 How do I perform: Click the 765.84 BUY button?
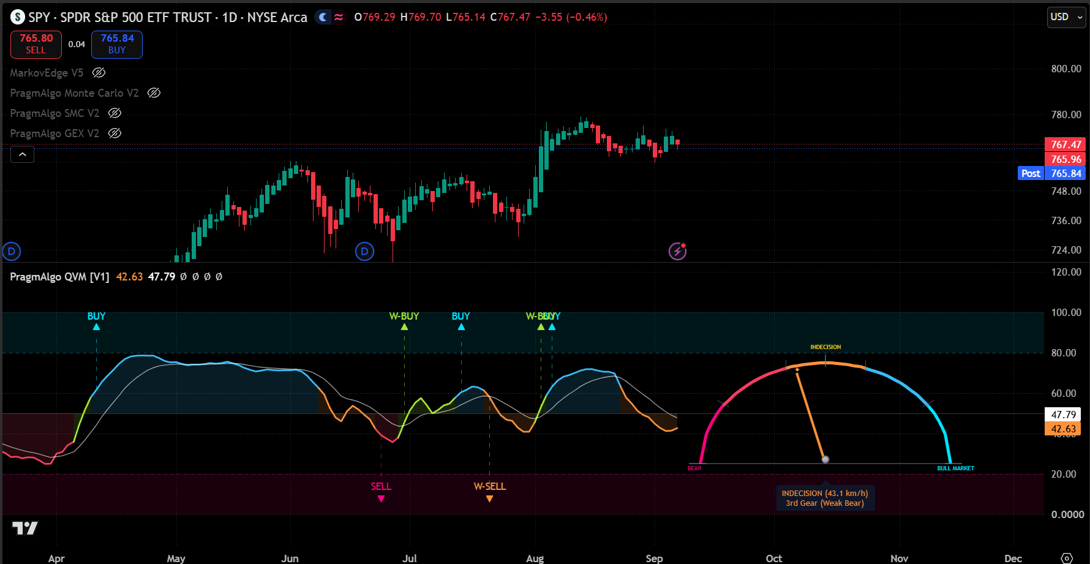tap(117, 44)
